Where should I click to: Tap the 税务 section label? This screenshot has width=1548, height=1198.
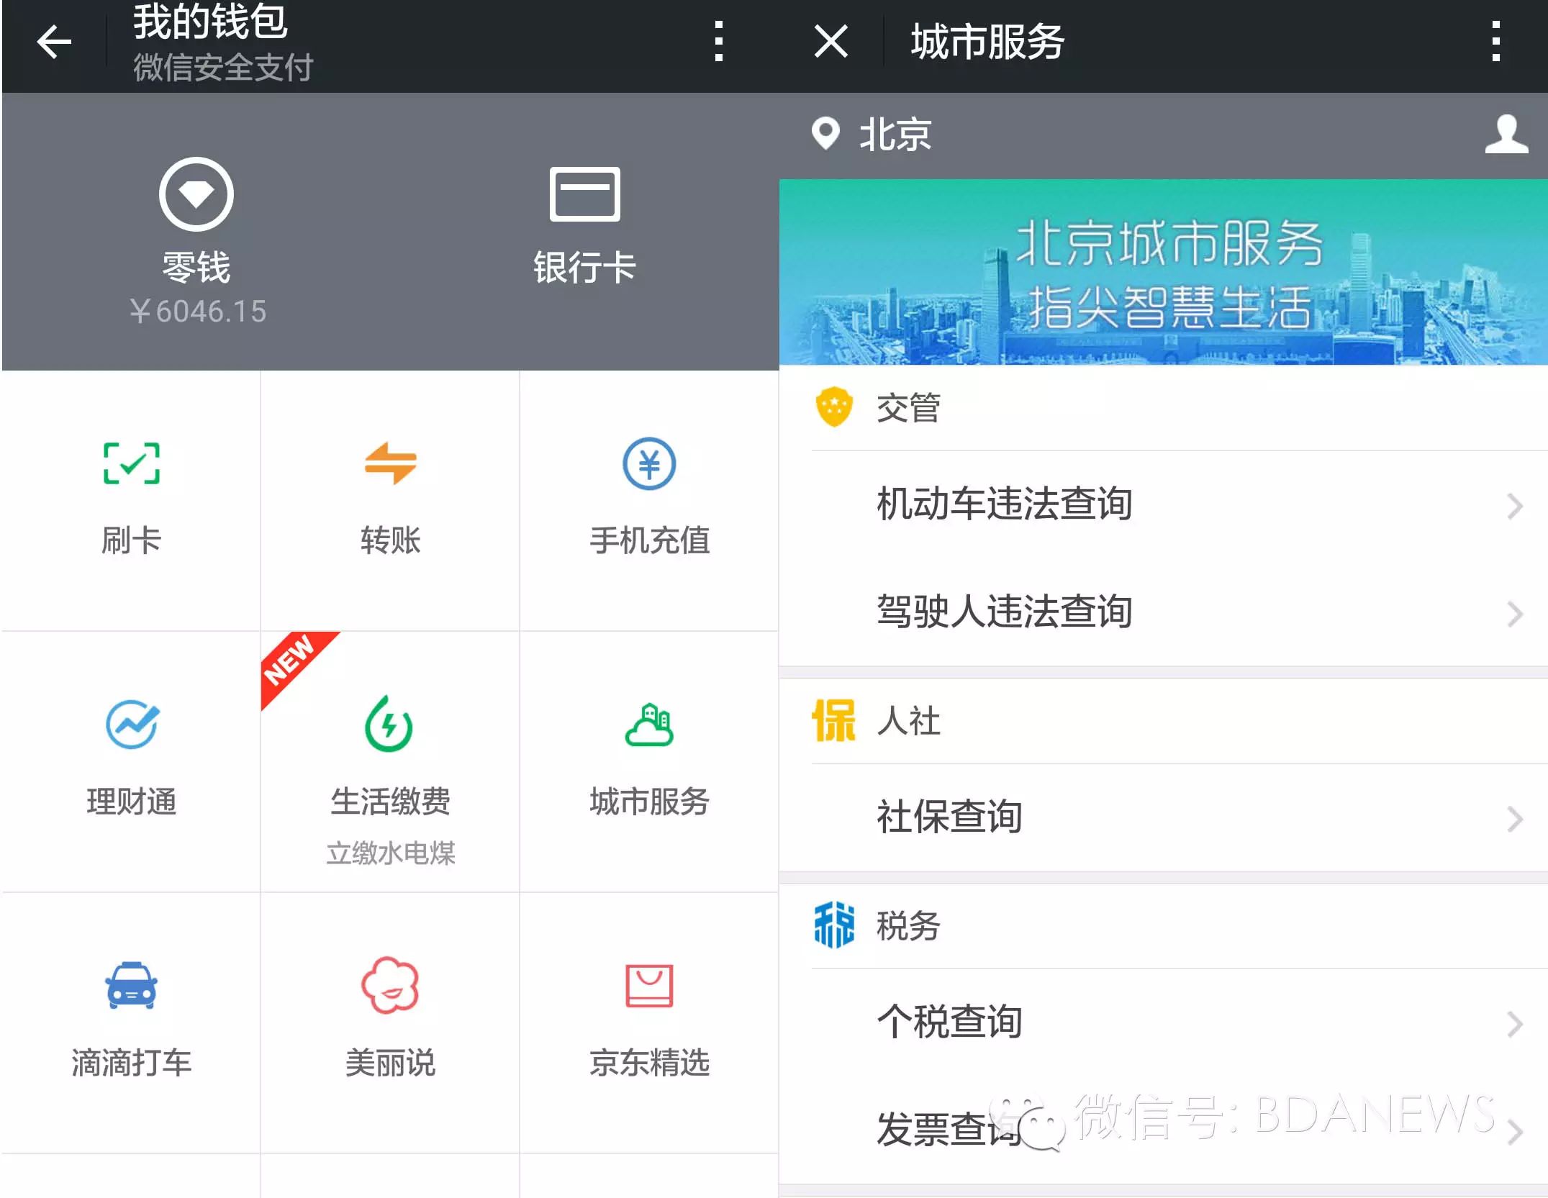(908, 926)
